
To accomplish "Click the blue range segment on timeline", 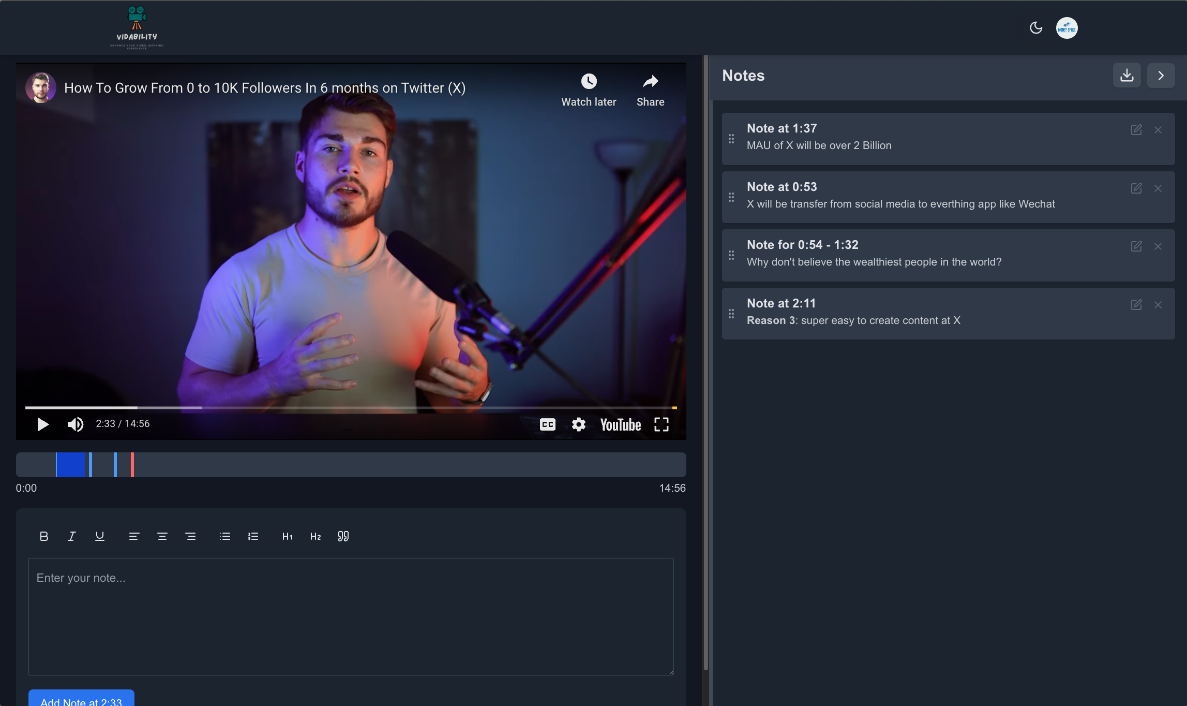I will [x=70, y=465].
